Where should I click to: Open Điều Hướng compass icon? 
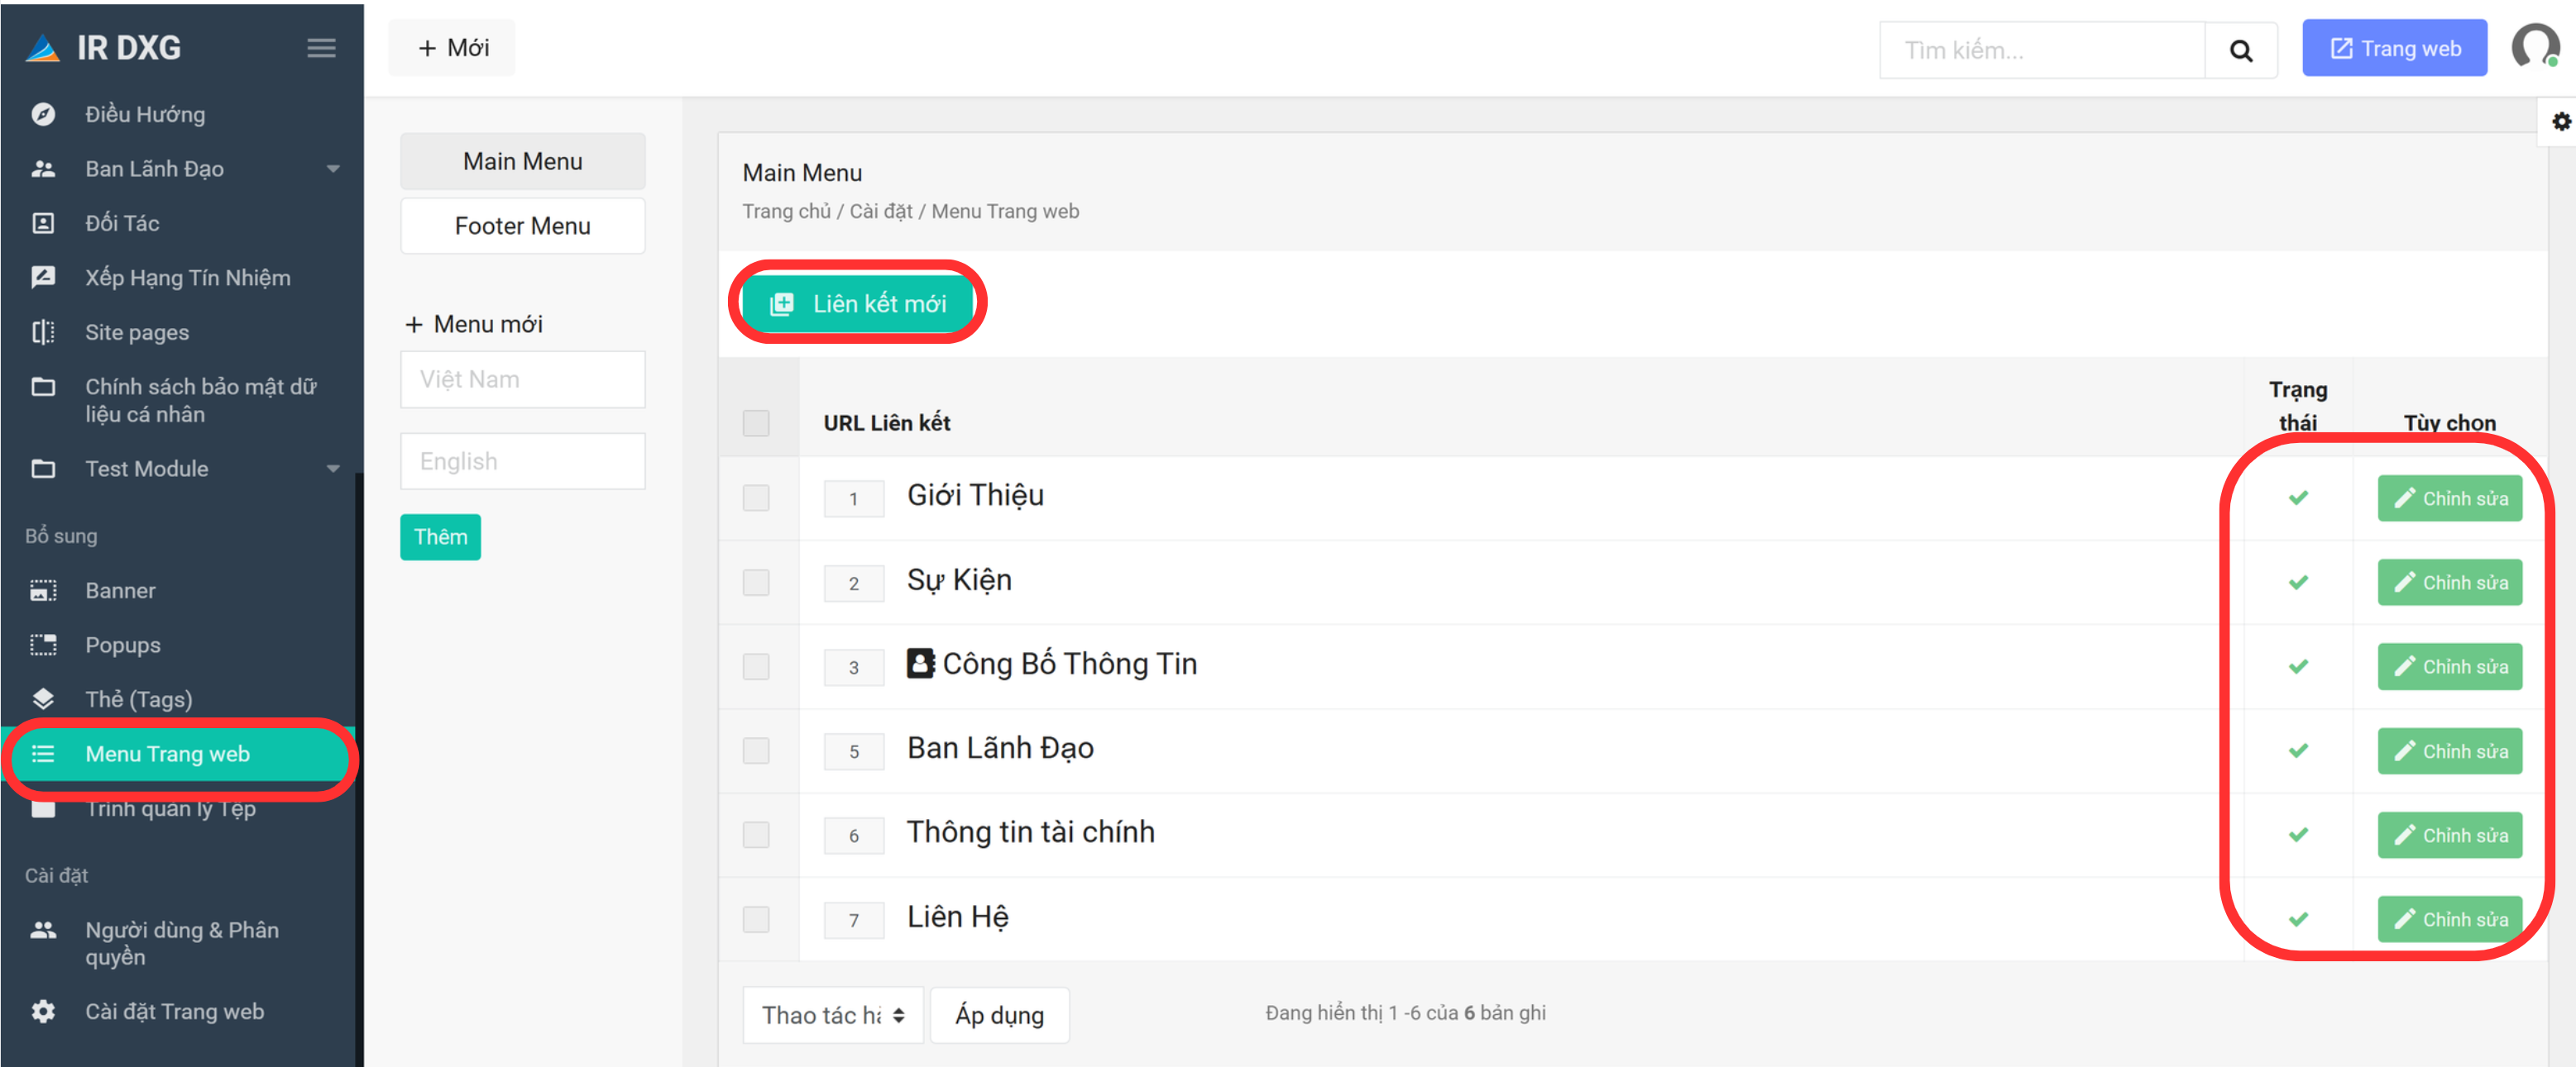pyautogui.click(x=43, y=114)
